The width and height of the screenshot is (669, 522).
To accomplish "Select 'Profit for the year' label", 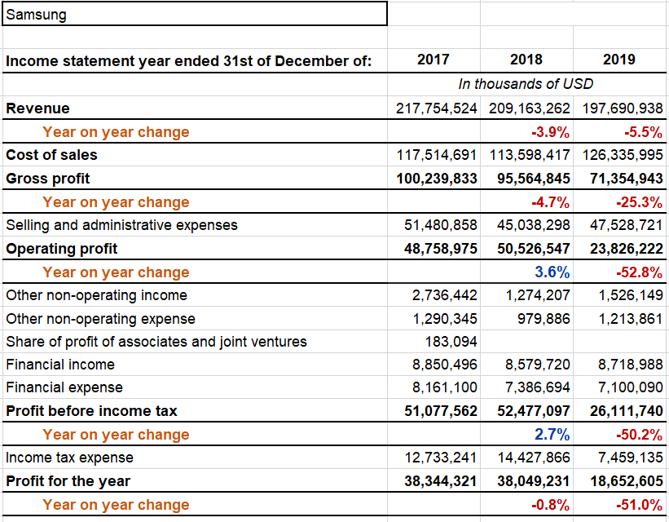I will click(x=68, y=481).
